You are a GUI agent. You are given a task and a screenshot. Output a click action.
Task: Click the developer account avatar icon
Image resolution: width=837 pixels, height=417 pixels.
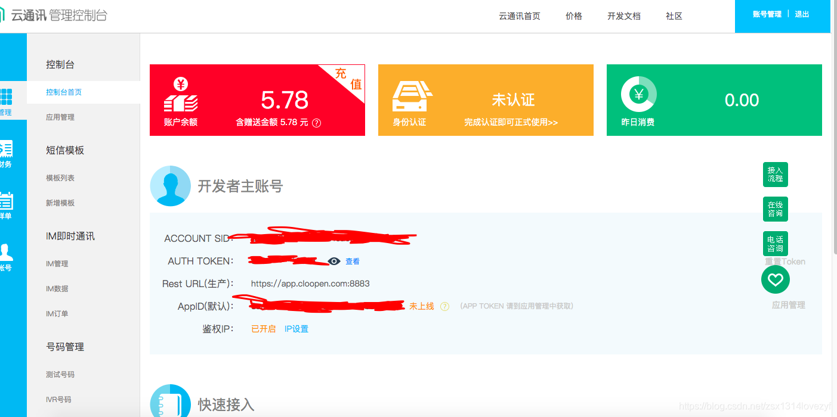171,186
